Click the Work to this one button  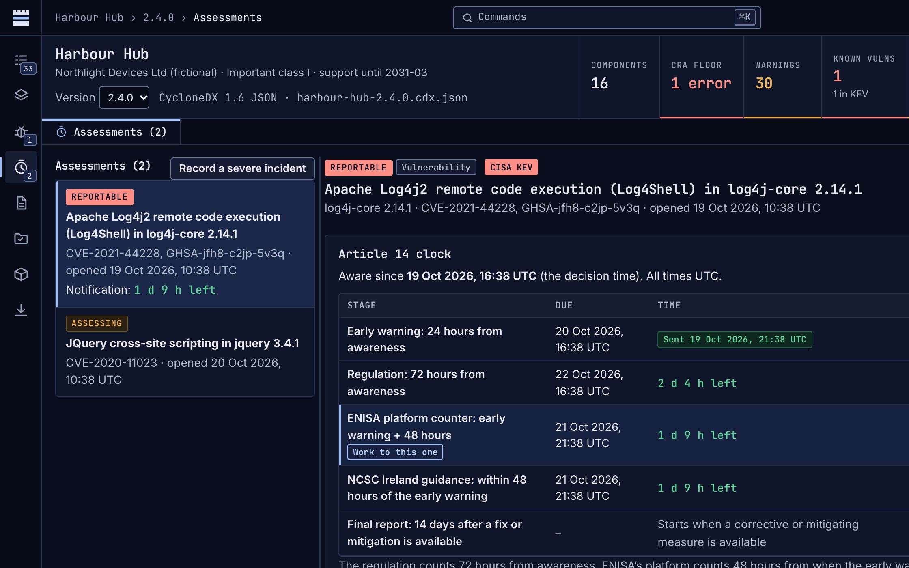395,452
